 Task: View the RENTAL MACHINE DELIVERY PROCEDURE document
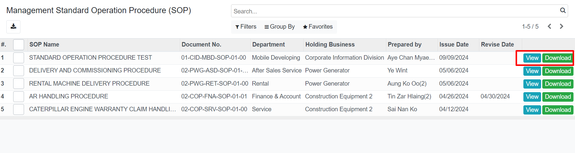[532, 84]
